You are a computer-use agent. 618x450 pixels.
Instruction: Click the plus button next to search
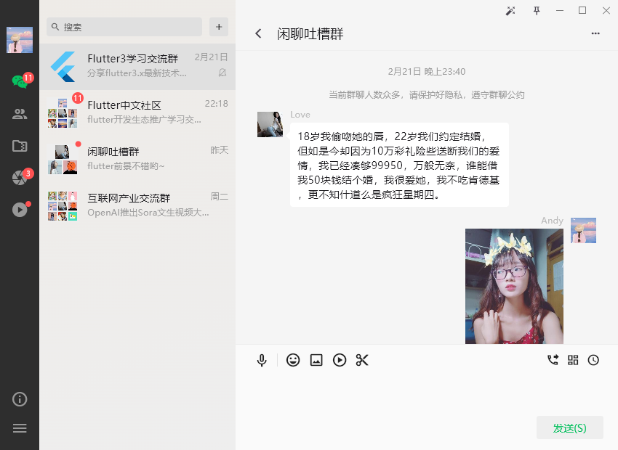tap(219, 27)
